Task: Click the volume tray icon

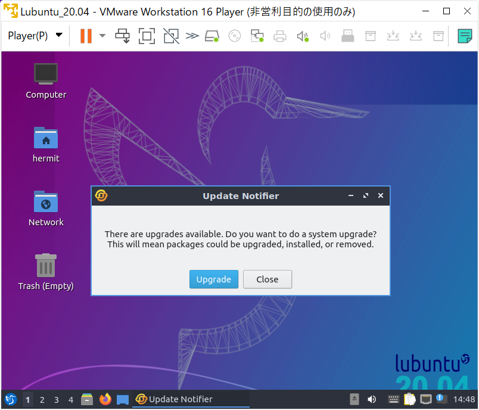Action: pyautogui.click(x=372, y=399)
